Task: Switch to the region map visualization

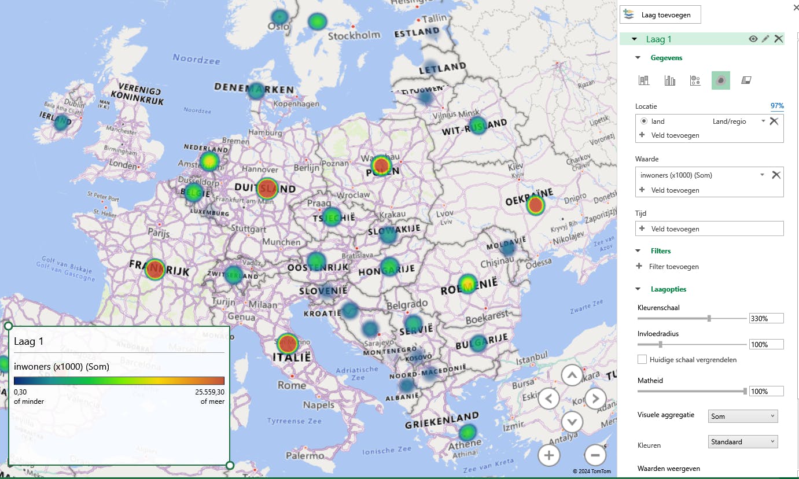Action: tap(746, 80)
